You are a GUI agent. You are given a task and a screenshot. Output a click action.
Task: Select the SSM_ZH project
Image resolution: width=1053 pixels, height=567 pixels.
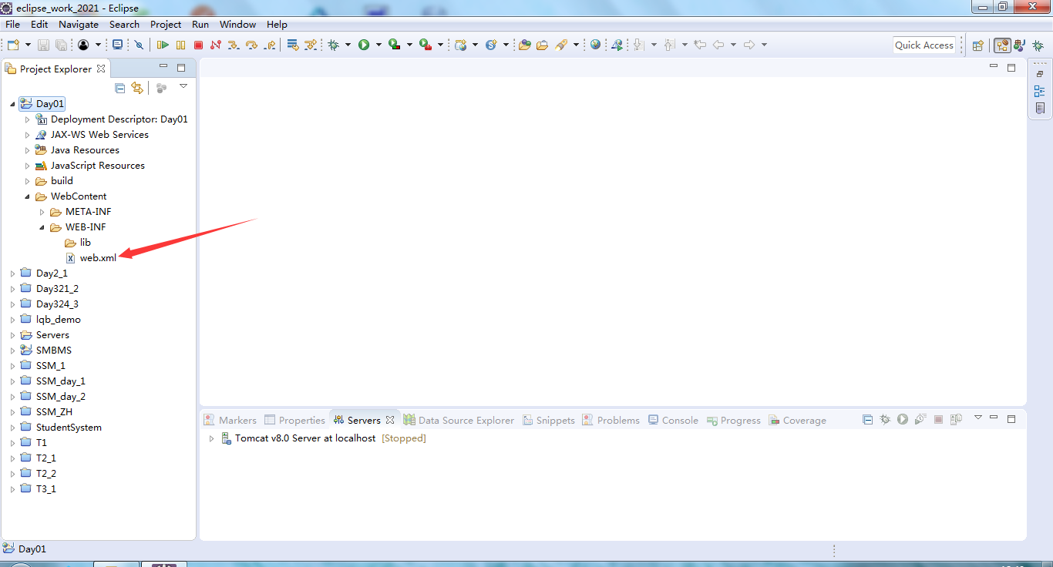[x=54, y=412]
